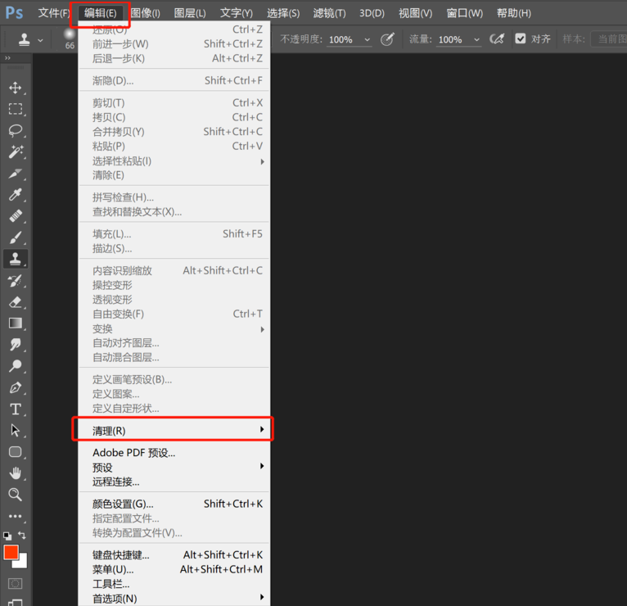Toggle pressure for opacity icon

387,39
